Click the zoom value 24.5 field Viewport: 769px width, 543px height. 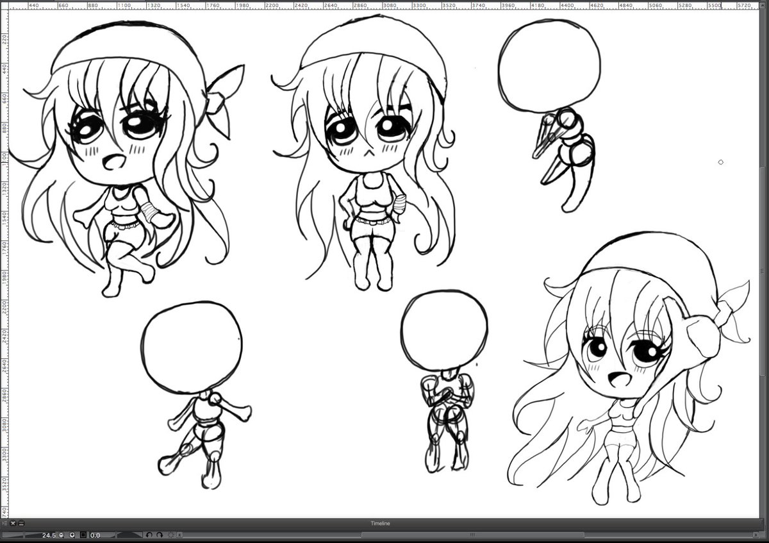click(x=49, y=535)
